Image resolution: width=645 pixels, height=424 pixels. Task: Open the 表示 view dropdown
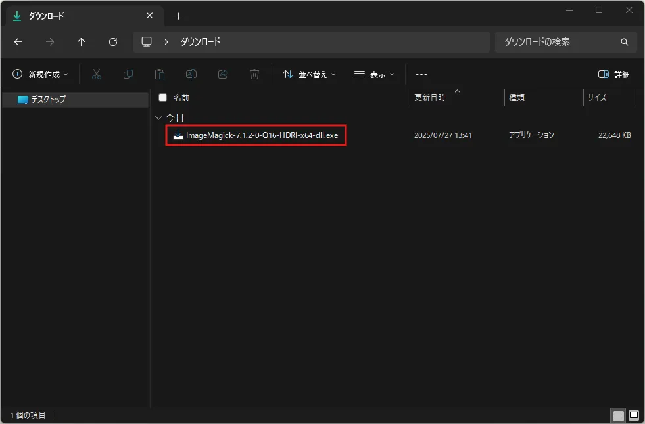click(x=374, y=74)
